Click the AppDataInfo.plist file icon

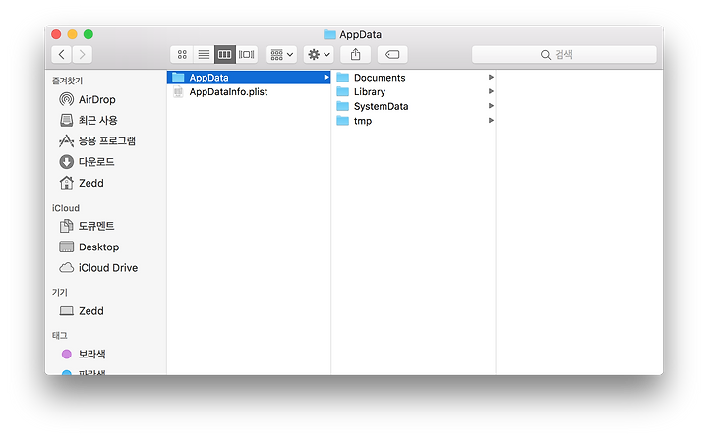pyautogui.click(x=178, y=92)
